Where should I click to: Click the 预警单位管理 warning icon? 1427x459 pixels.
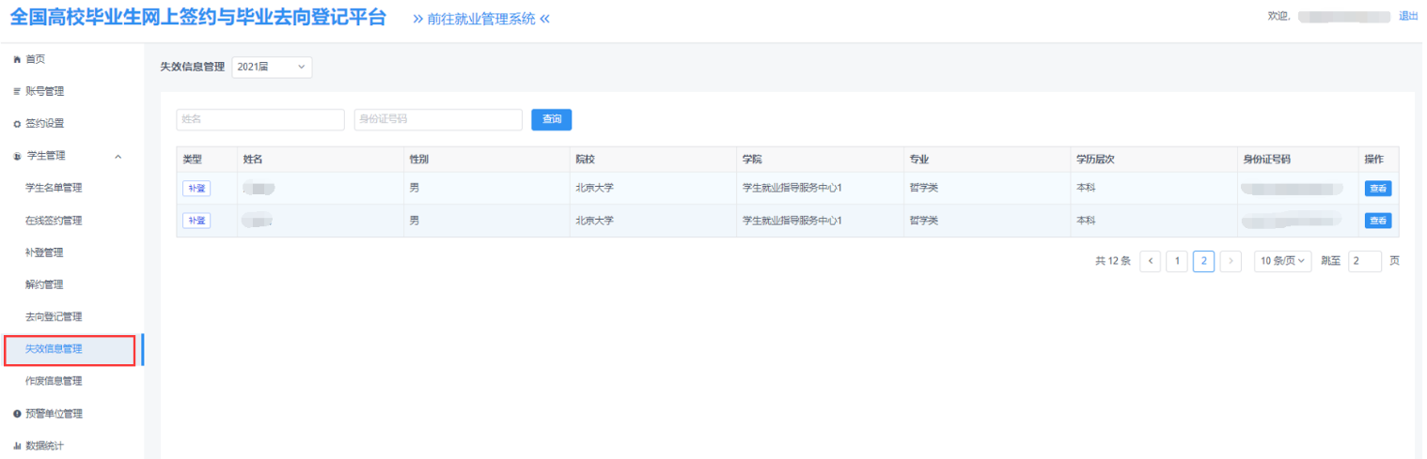click(x=16, y=414)
